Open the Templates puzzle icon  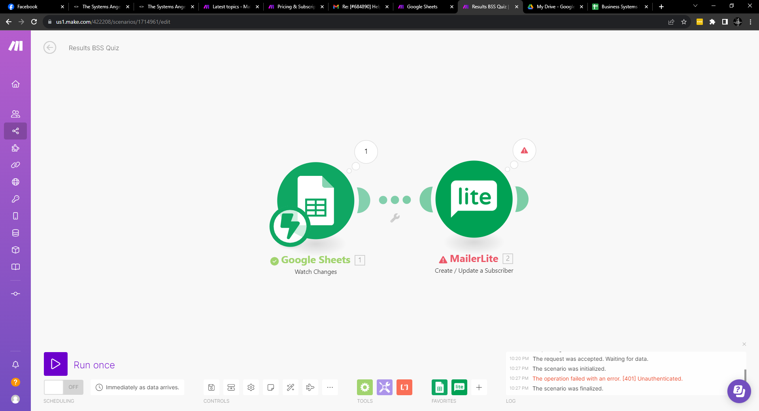(x=15, y=148)
